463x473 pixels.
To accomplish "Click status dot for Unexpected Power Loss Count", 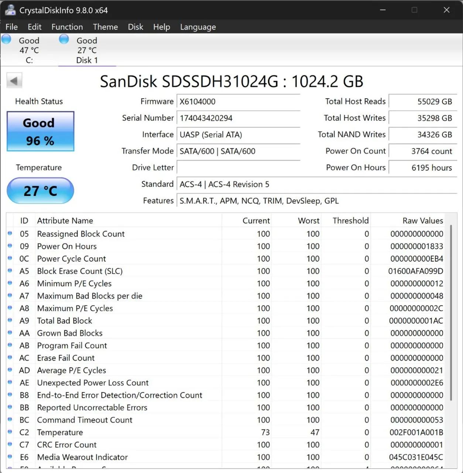I will (10, 382).
